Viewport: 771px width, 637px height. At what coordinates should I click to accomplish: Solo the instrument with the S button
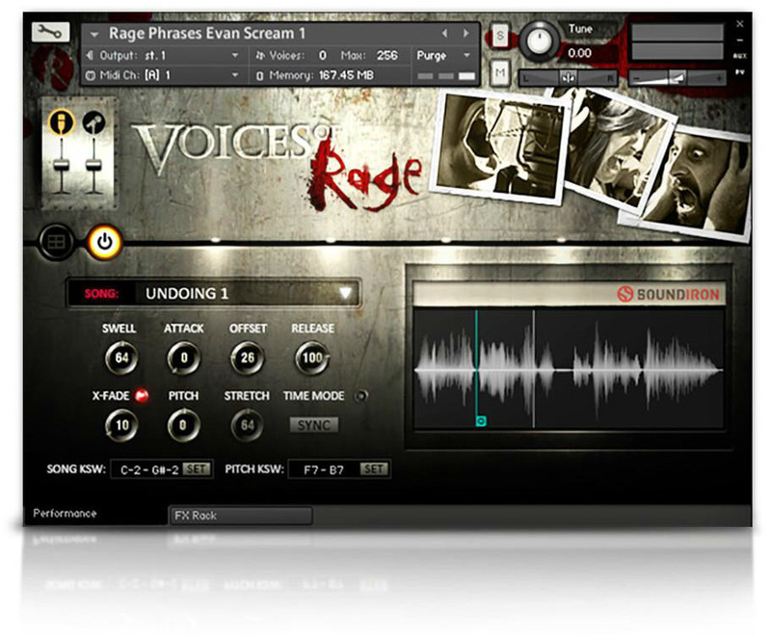click(x=500, y=36)
